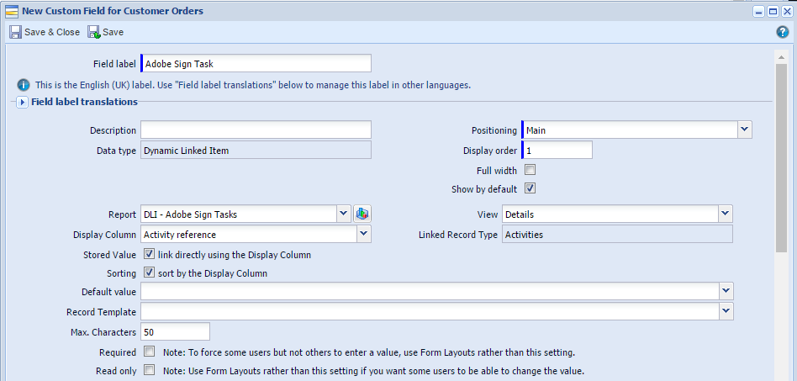Click the vertical scrollbar thumb

781,157
